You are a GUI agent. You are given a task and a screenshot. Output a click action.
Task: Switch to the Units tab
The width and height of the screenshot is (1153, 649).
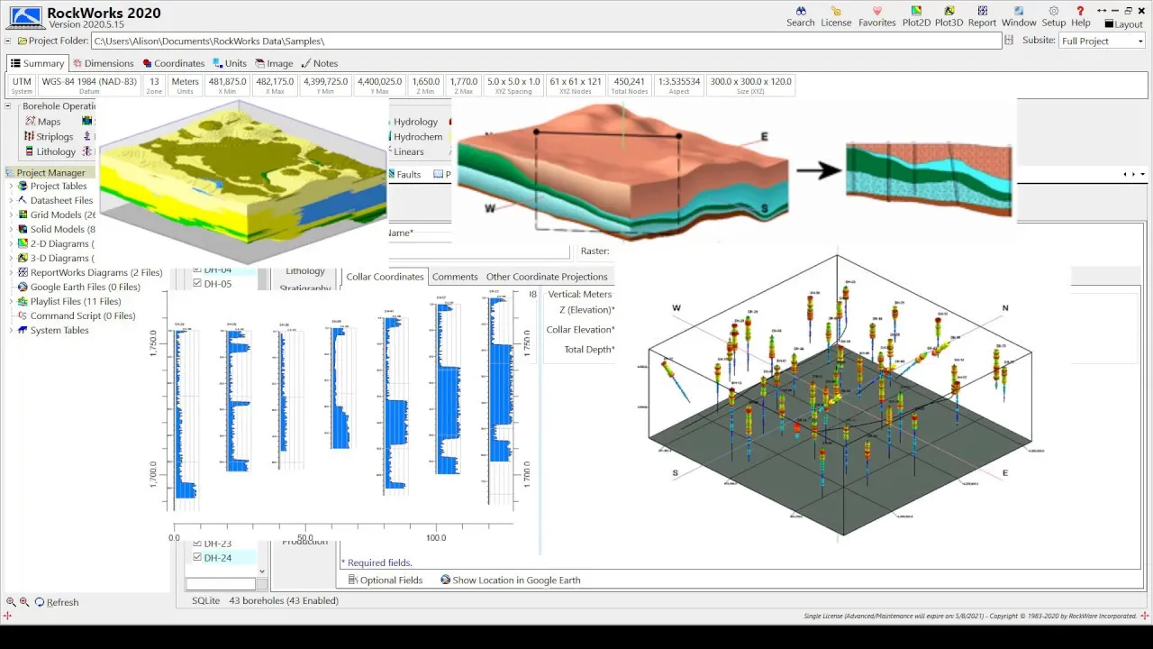230,63
